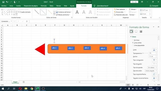Open Estilos de forma dialog launcher

click(72, 17)
